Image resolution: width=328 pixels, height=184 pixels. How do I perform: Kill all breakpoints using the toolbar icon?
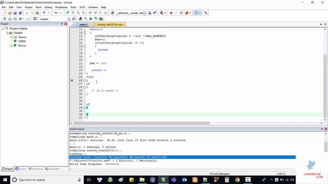187,13
